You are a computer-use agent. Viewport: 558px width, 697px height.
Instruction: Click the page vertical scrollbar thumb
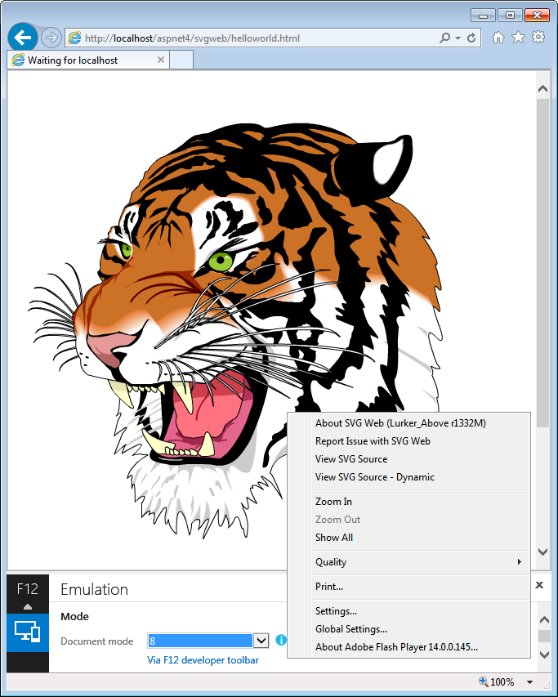[542, 263]
